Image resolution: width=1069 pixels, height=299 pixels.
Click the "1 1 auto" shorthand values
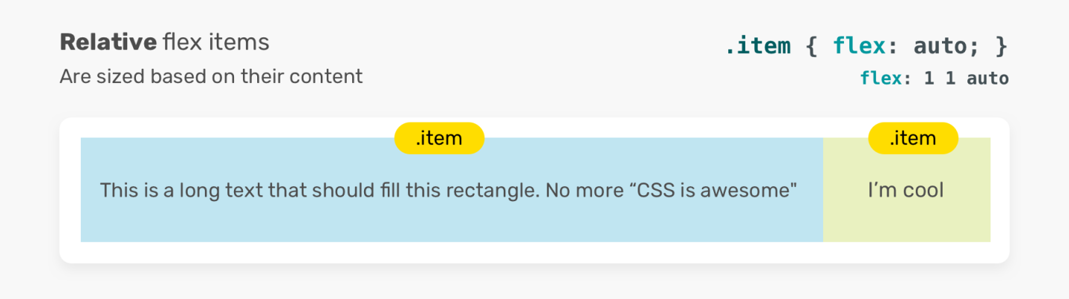[x=967, y=78]
